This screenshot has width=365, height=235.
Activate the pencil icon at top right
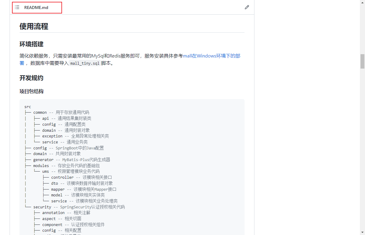coord(247,7)
